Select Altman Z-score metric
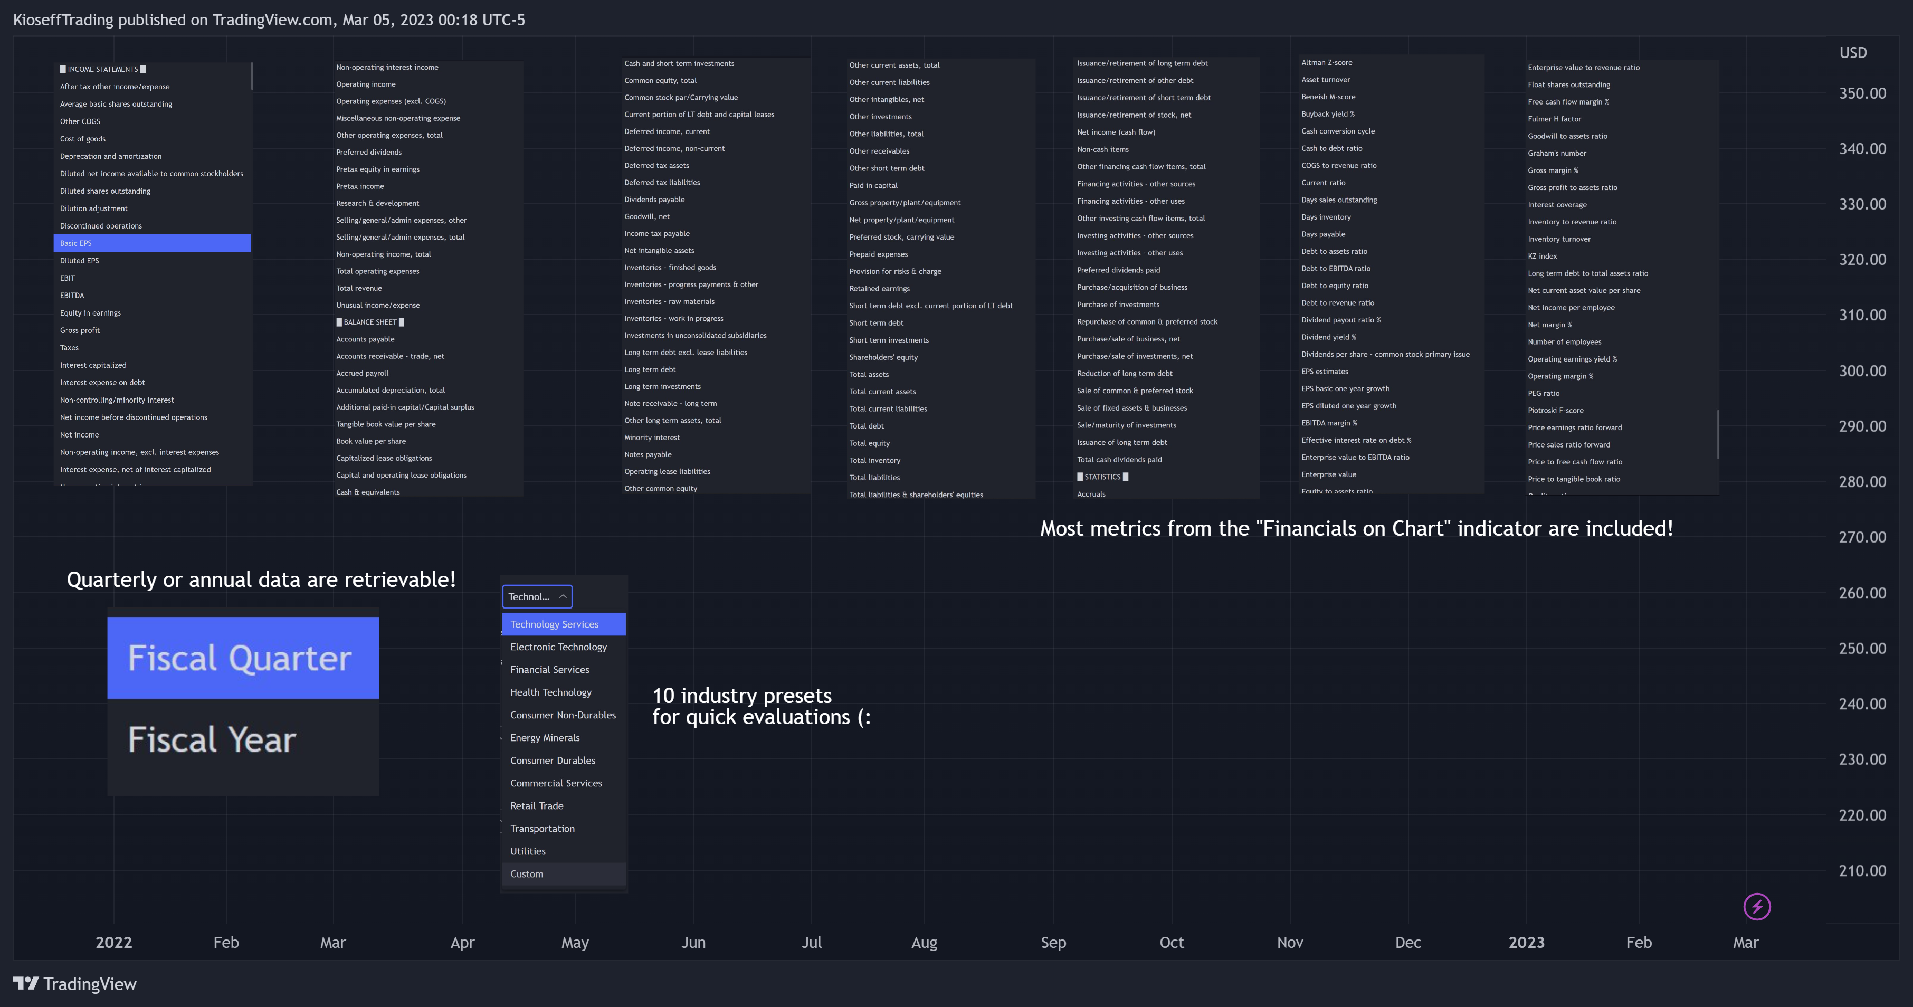Viewport: 1913px width, 1007px height. tap(1326, 62)
